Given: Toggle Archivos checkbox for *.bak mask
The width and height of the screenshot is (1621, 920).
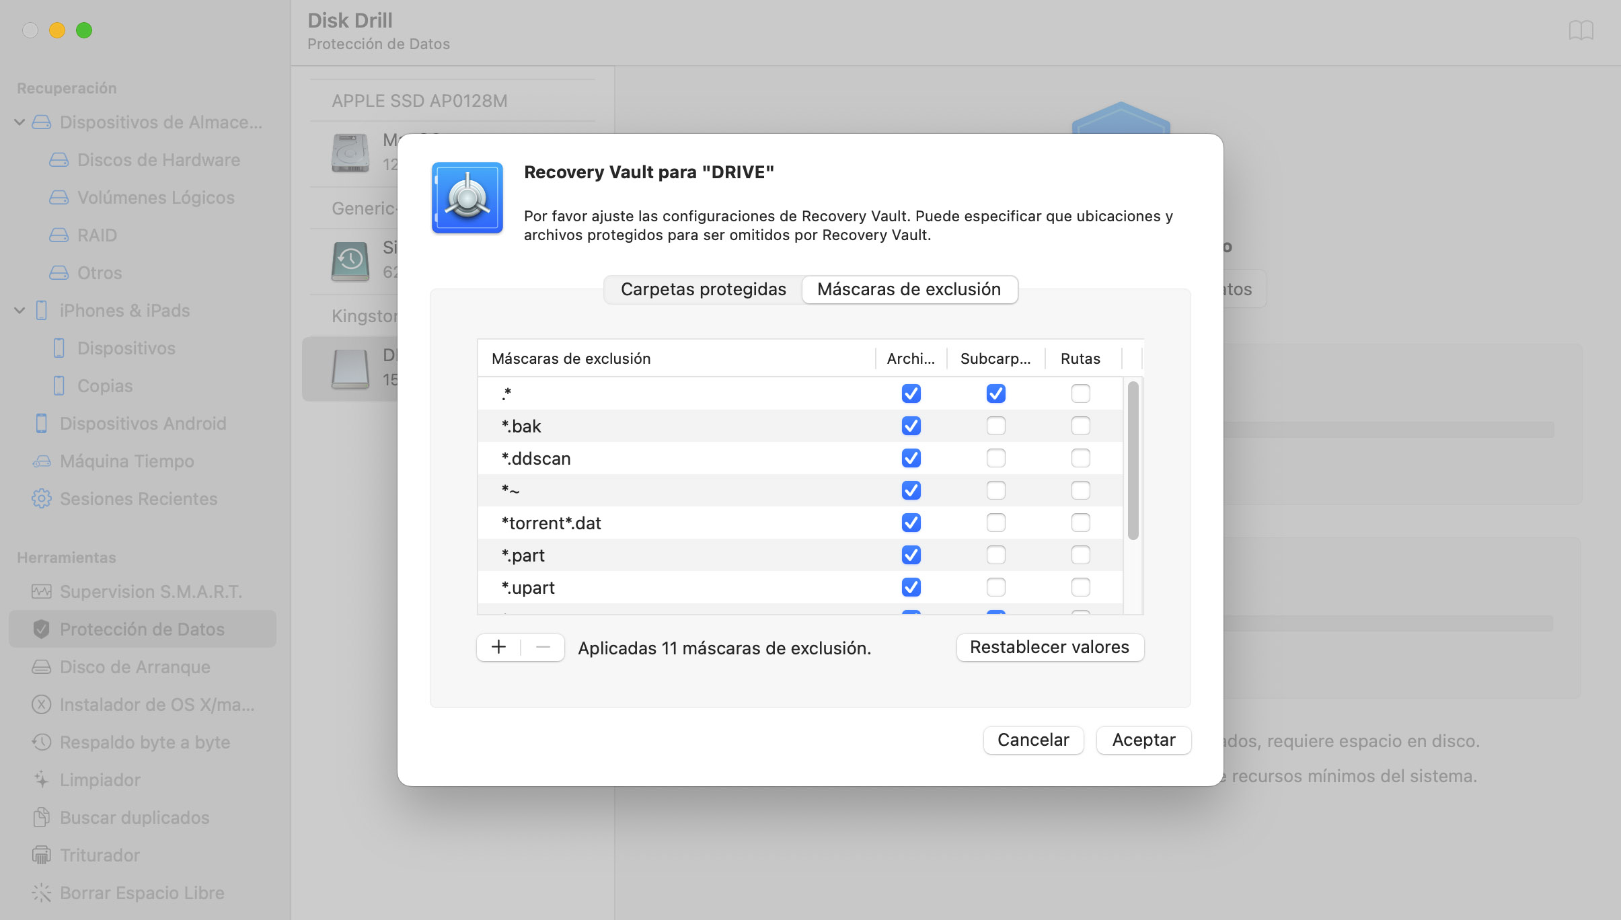Looking at the screenshot, I should tap(911, 426).
